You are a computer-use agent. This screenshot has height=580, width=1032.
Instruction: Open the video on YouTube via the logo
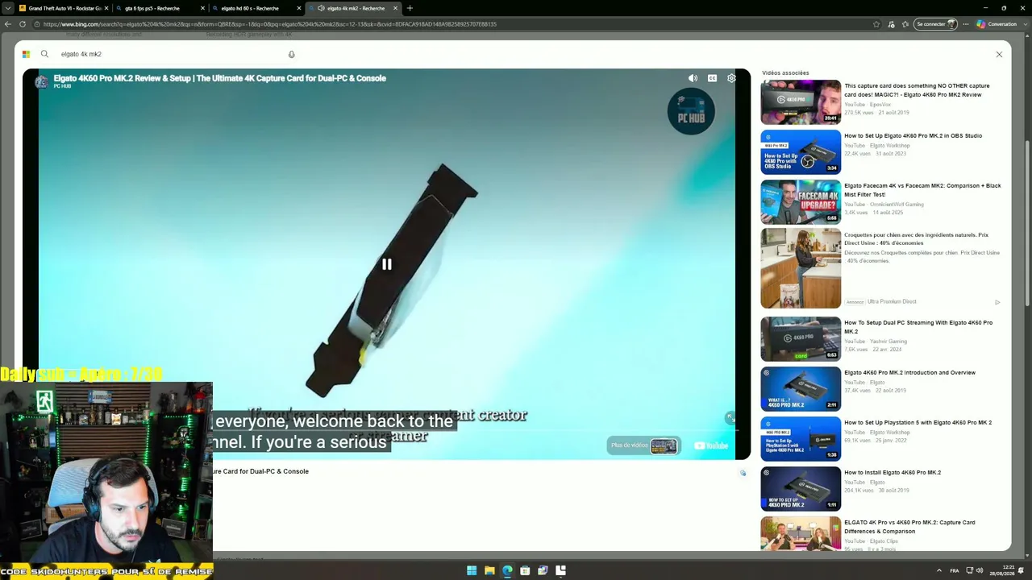point(711,445)
